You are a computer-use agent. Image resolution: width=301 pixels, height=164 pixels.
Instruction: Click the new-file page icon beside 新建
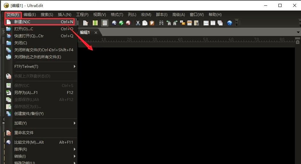click(9, 22)
